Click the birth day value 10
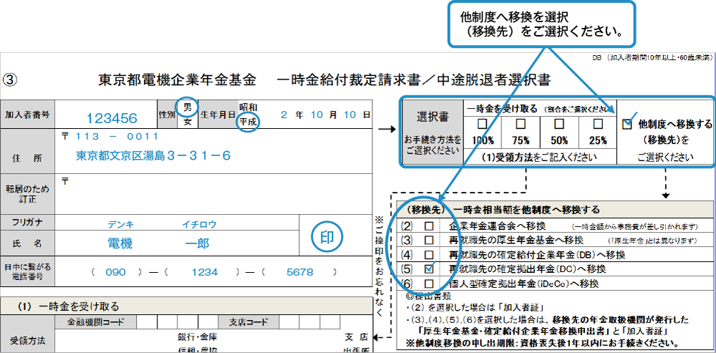The width and height of the screenshot is (716, 353). pyautogui.click(x=350, y=115)
